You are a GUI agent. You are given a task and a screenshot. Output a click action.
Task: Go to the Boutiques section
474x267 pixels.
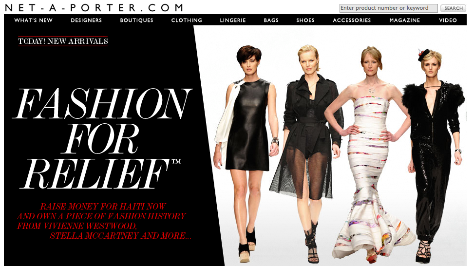tap(136, 20)
